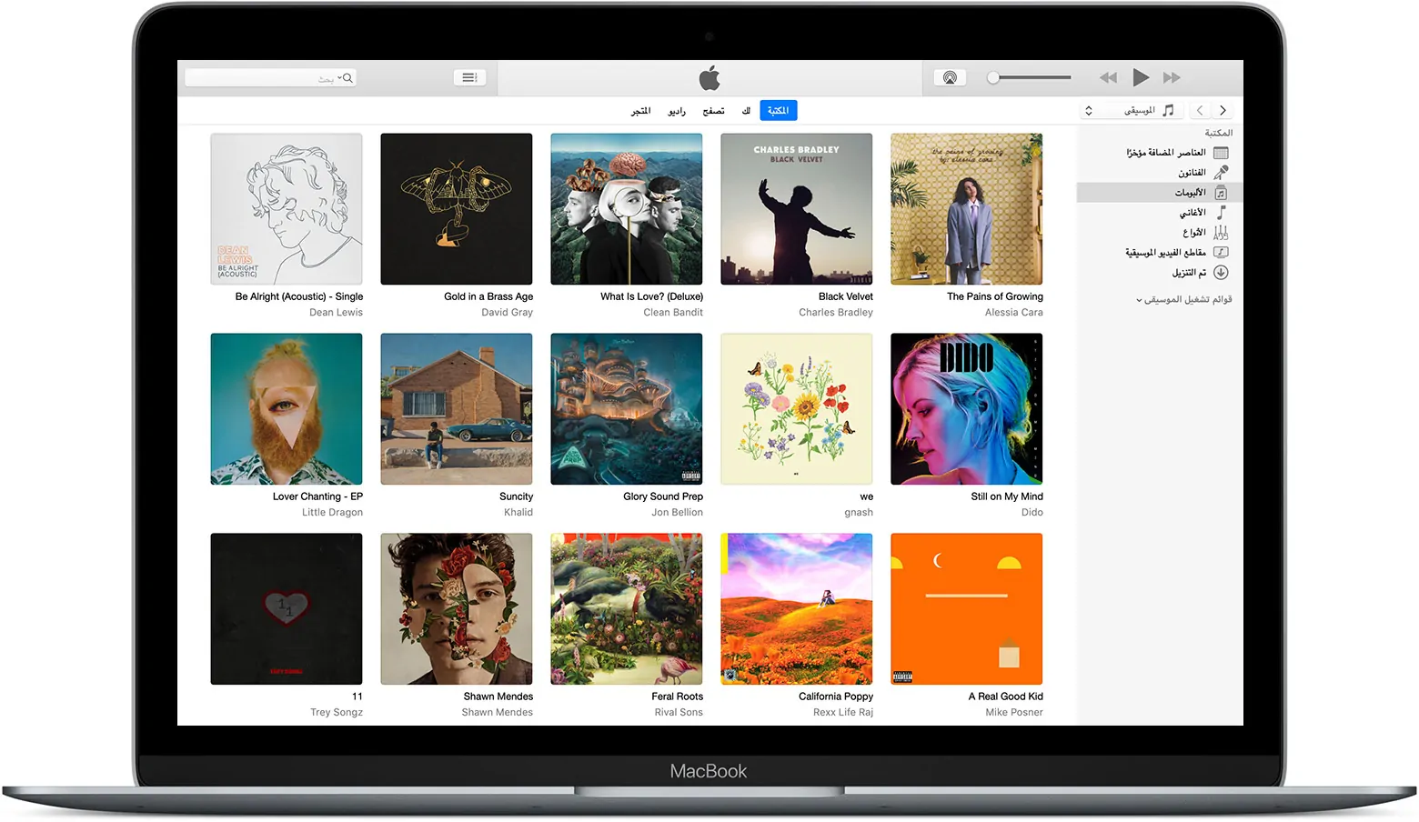The height and width of the screenshot is (822, 1419).
Task: Skip ahead with the fast-forward button
Action: 1172,78
